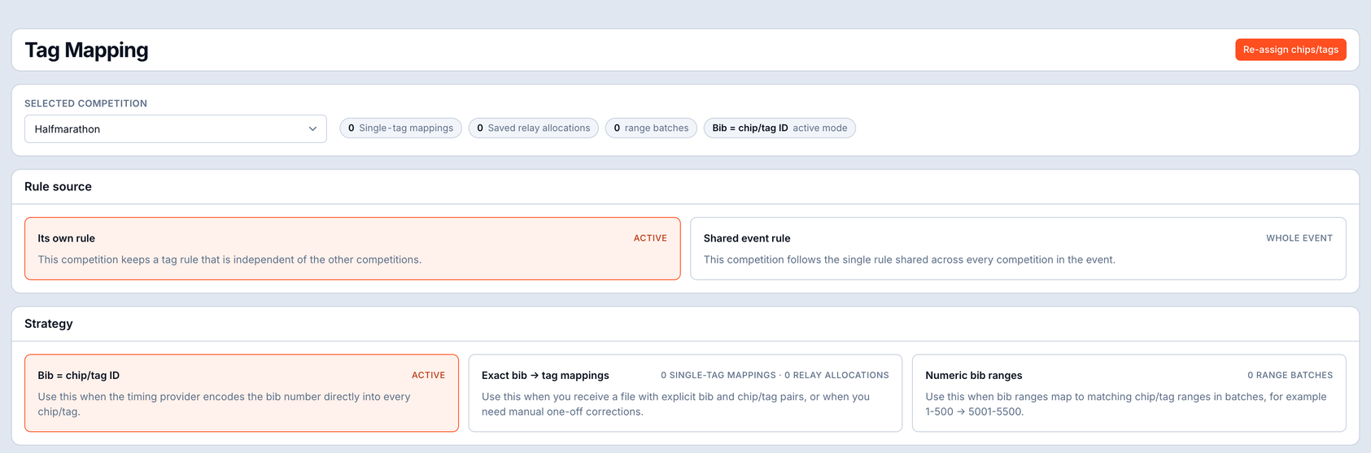Click the Bib = chip/tag ID active mode chip
Image resolution: width=1371 pixels, height=453 pixels.
coord(779,128)
